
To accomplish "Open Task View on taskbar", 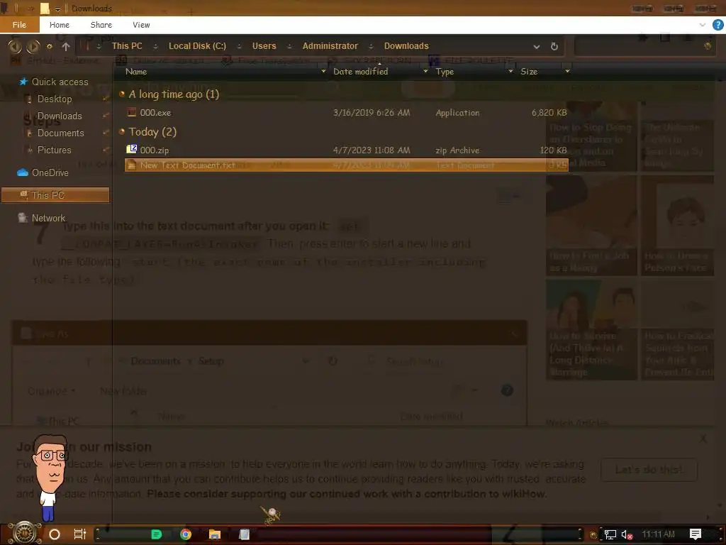I will [80, 534].
